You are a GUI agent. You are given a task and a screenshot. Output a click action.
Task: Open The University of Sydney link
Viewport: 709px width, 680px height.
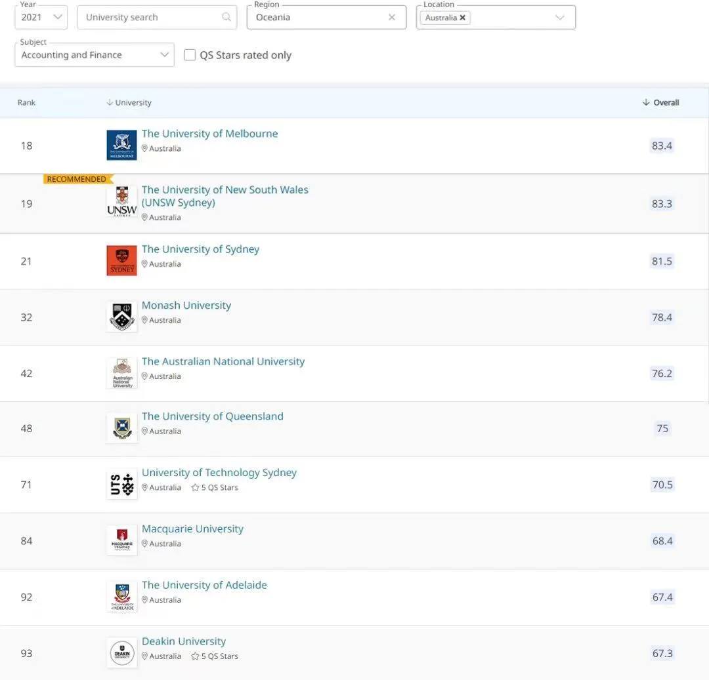(200, 249)
